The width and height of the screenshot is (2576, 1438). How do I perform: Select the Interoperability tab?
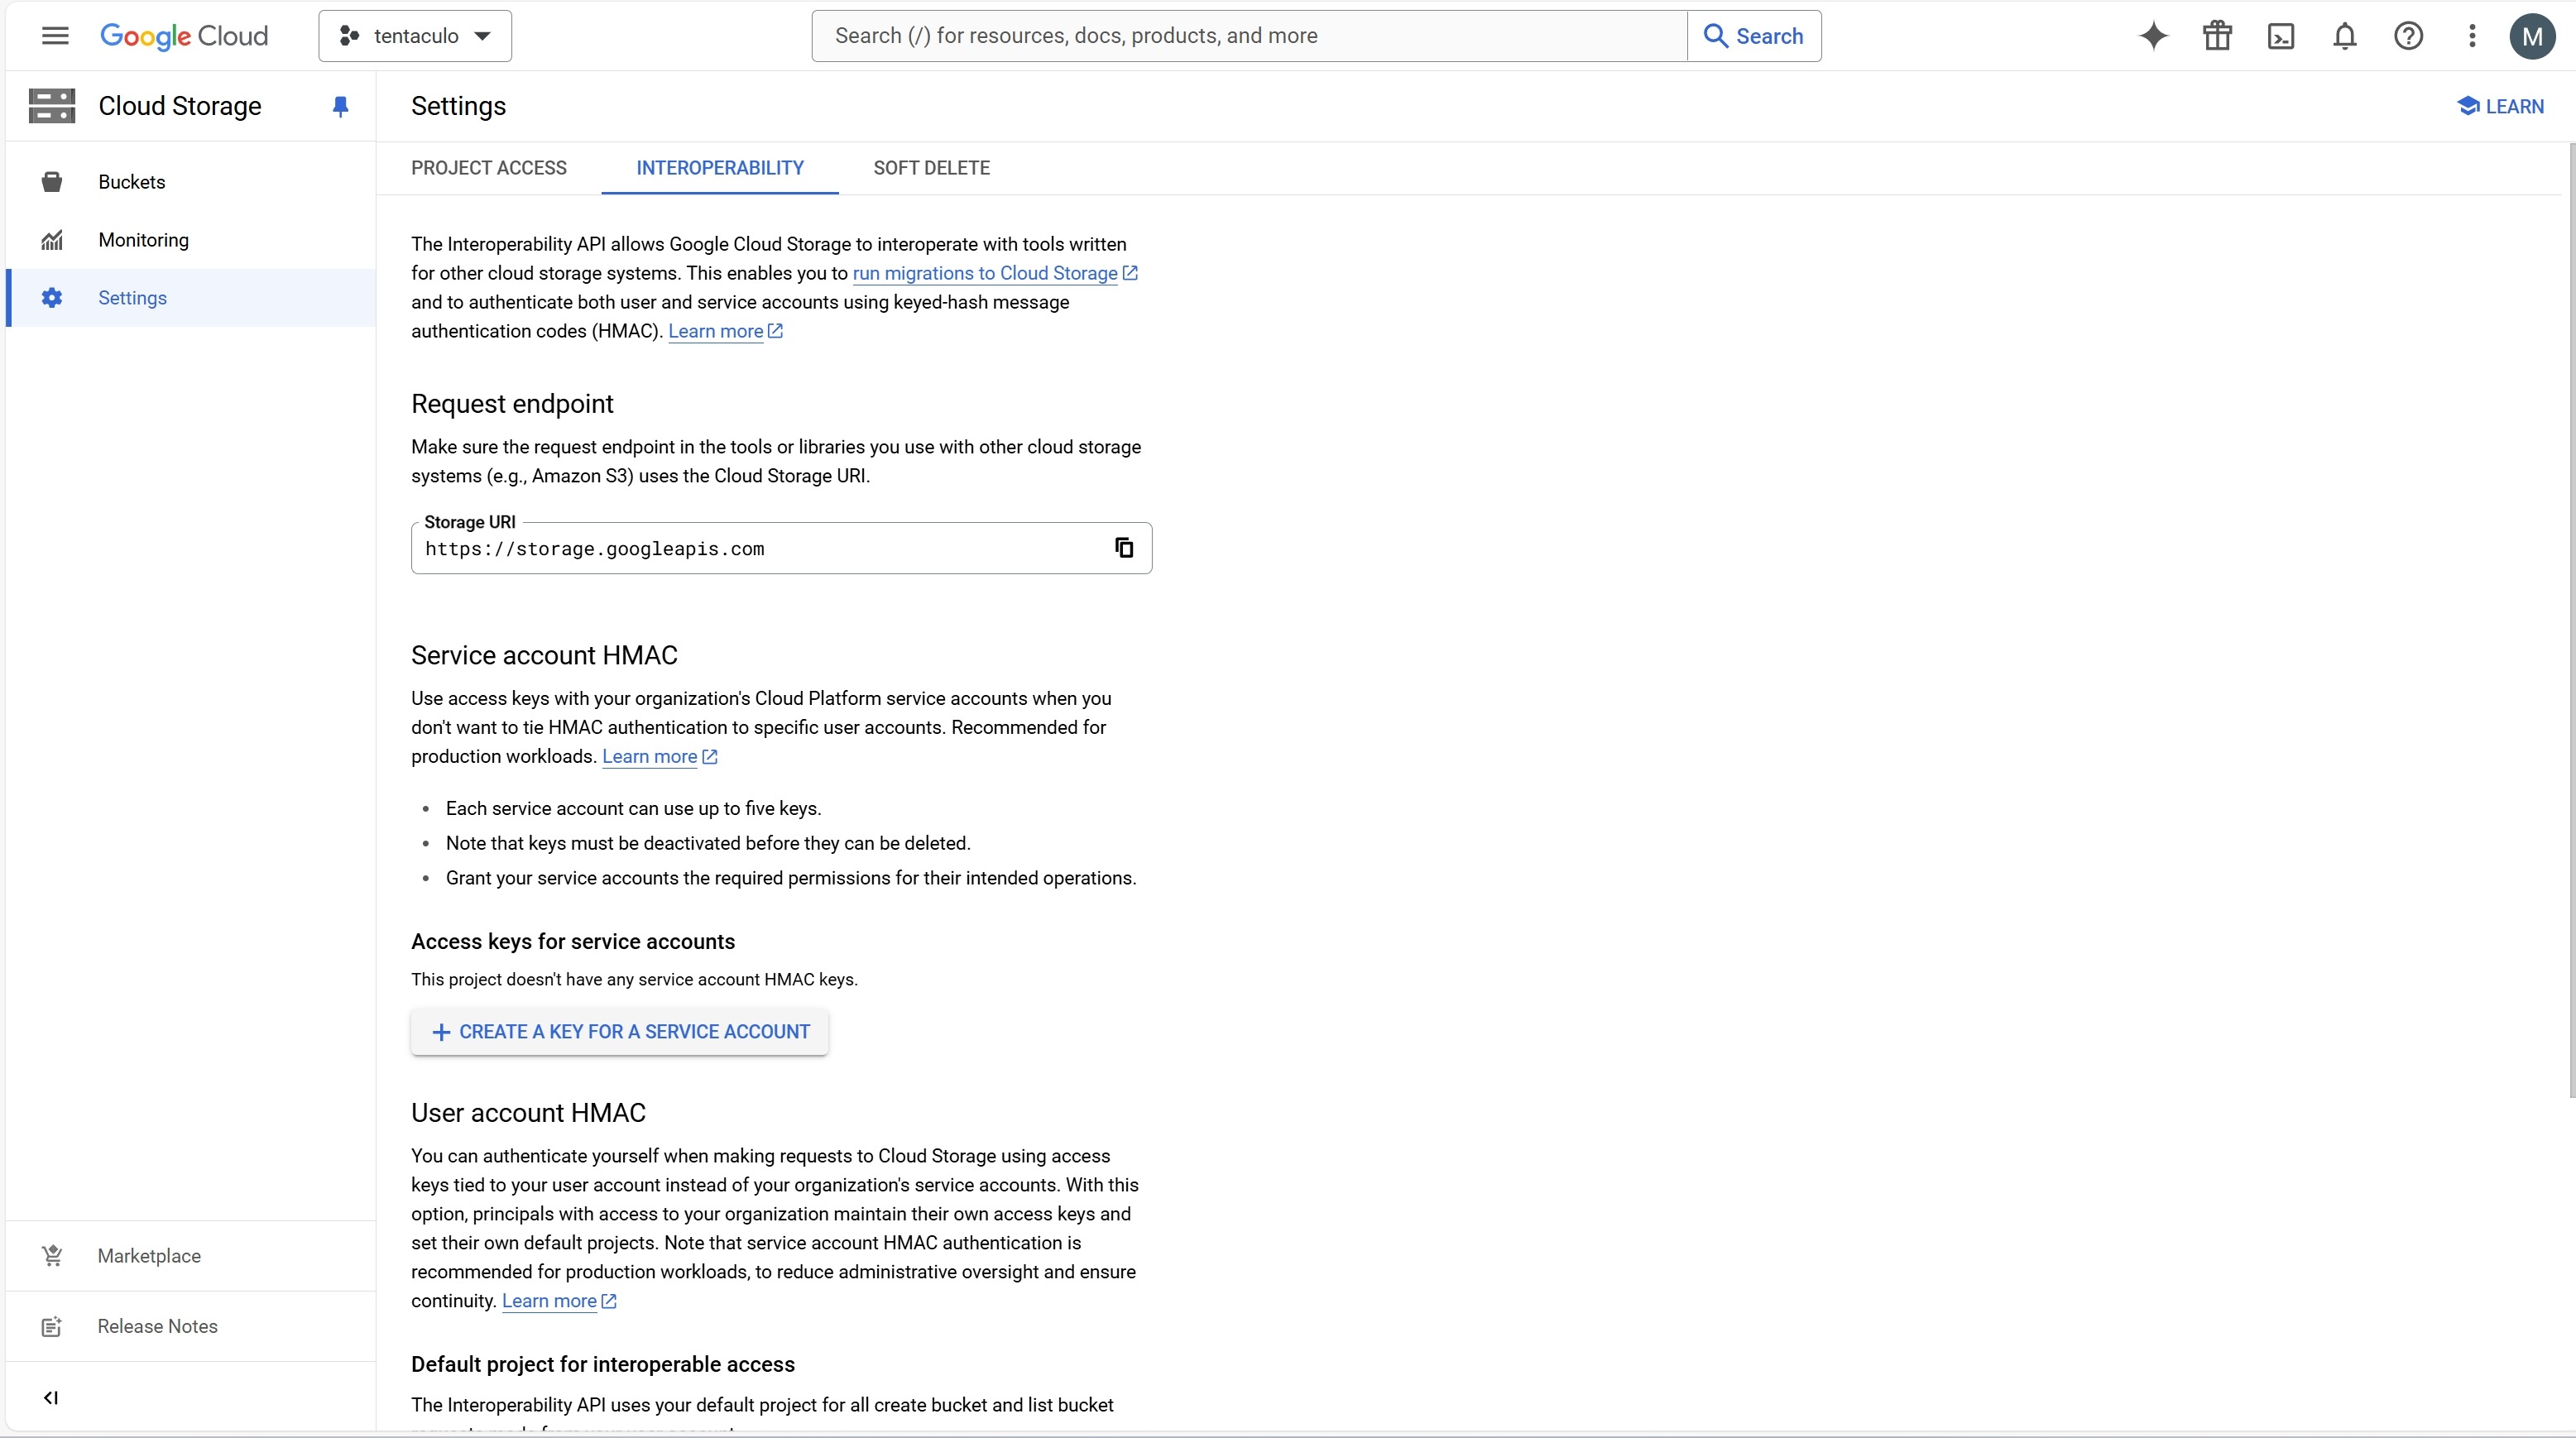(x=720, y=168)
